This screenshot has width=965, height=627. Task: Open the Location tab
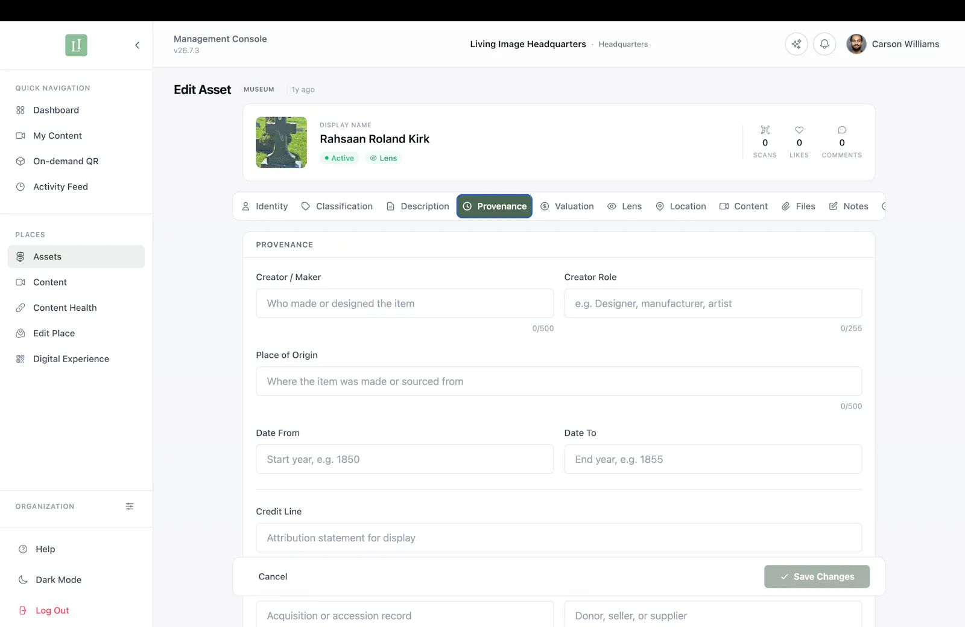pyautogui.click(x=681, y=206)
